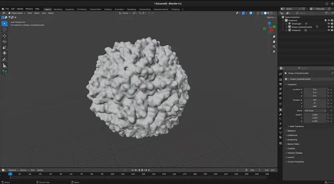Open the File menu

tap(7, 9)
